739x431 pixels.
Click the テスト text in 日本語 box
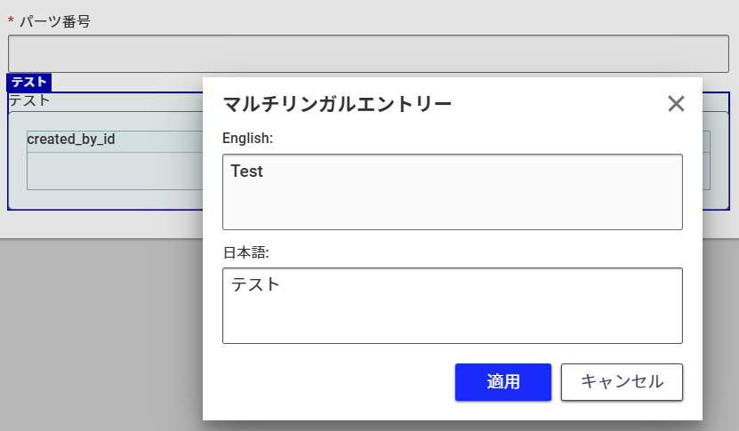click(x=255, y=285)
